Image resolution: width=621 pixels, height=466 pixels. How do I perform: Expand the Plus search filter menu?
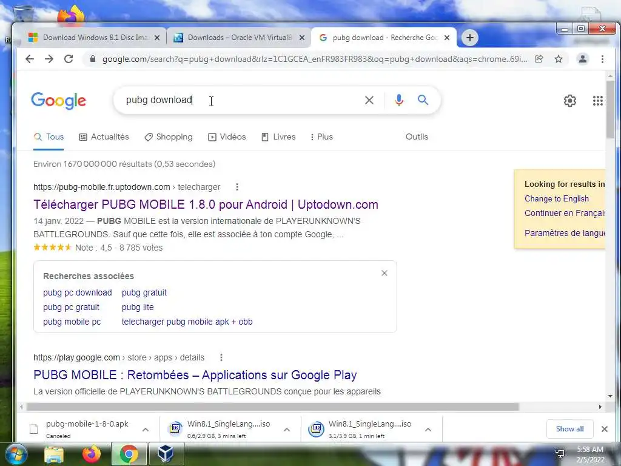[321, 137]
